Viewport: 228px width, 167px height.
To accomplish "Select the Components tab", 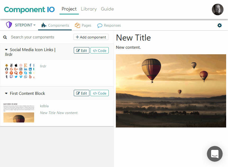I will (x=55, y=25).
